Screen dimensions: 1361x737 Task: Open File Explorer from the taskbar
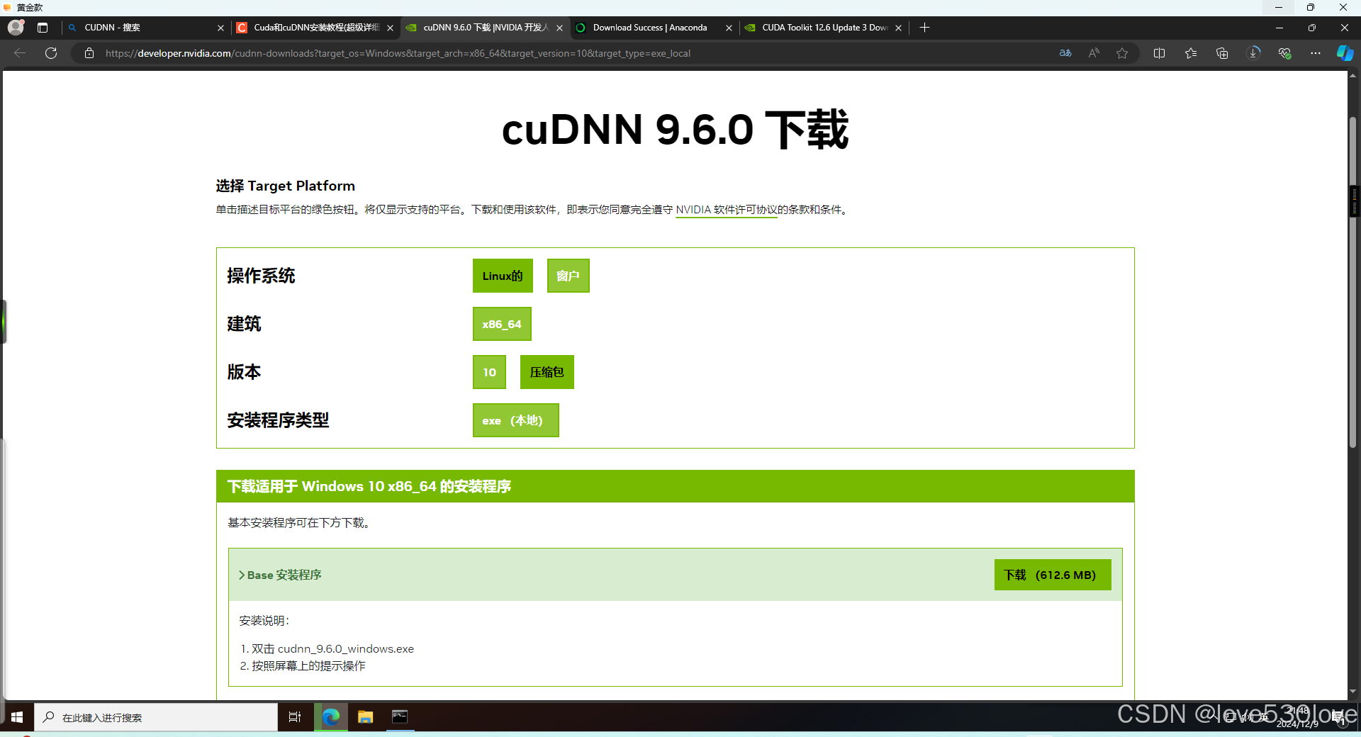click(x=365, y=717)
